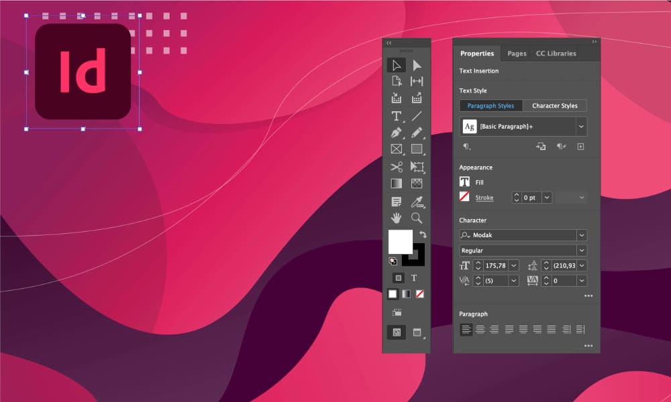Image resolution: width=671 pixels, height=402 pixels.
Task: Align paragraph right
Action: 495,330
